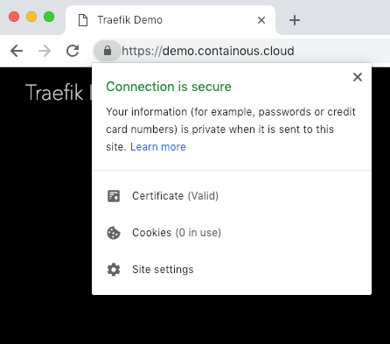The width and height of the screenshot is (390, 344).
Task: Click the gear icon for site settings
Action: tap(114, 270)
